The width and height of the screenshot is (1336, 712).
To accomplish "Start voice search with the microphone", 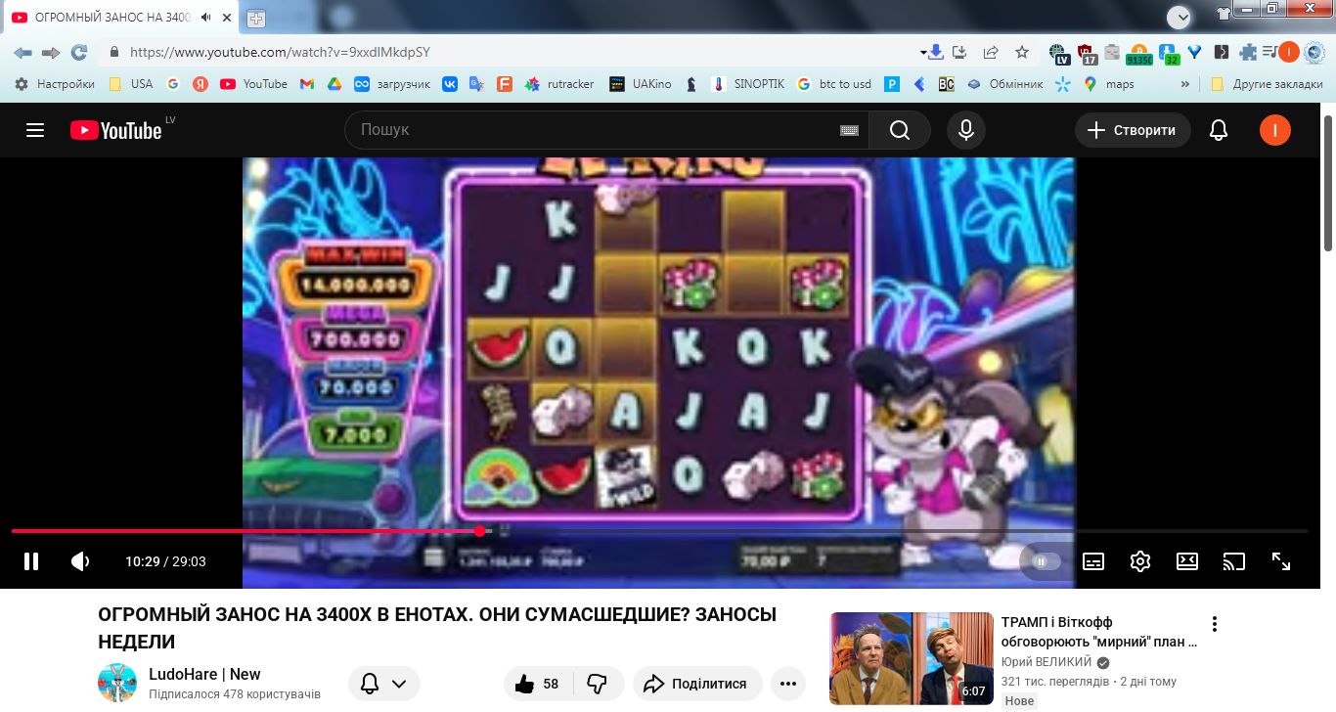I will (x=966, y=130).
